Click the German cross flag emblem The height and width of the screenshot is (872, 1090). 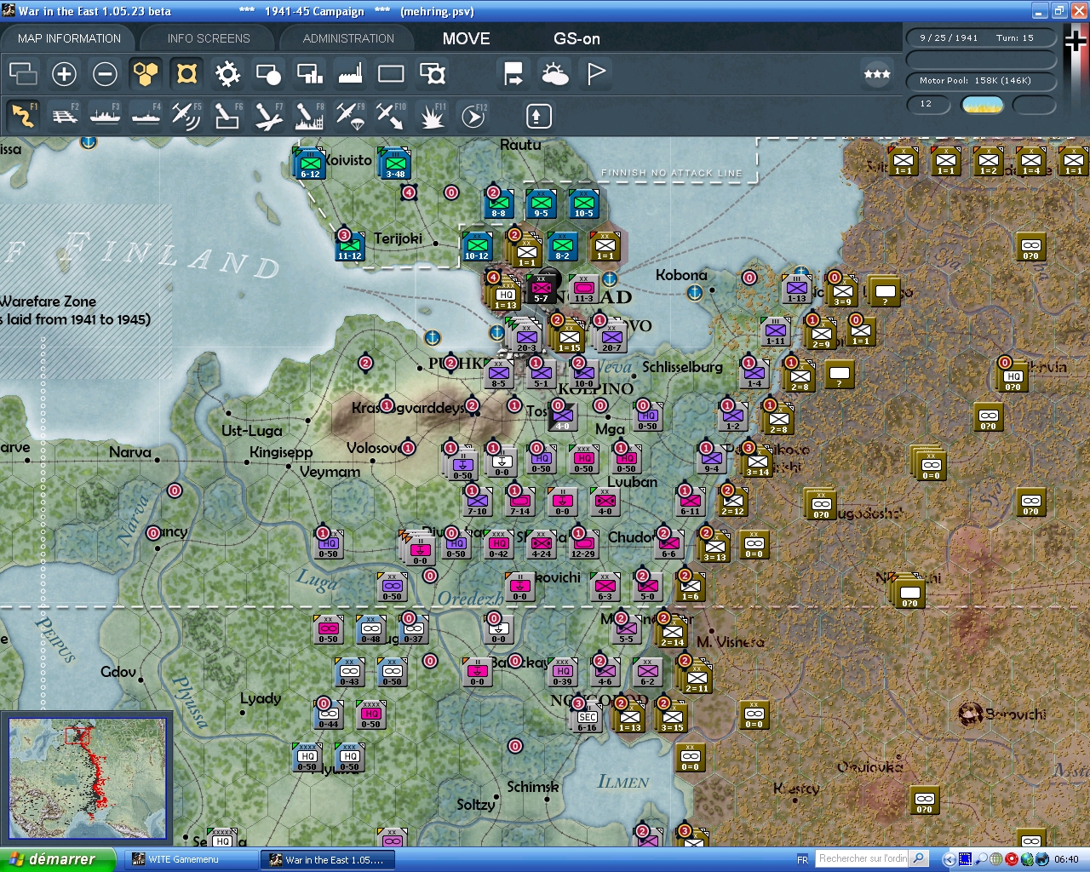click(1076, 41)
